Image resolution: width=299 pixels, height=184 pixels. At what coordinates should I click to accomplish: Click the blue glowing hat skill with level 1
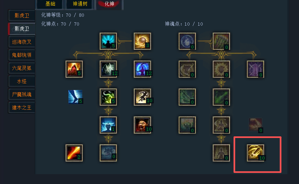click(x=108, y=125)
